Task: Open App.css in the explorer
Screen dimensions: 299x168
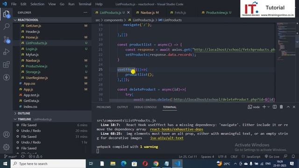Action: [29, 84]
